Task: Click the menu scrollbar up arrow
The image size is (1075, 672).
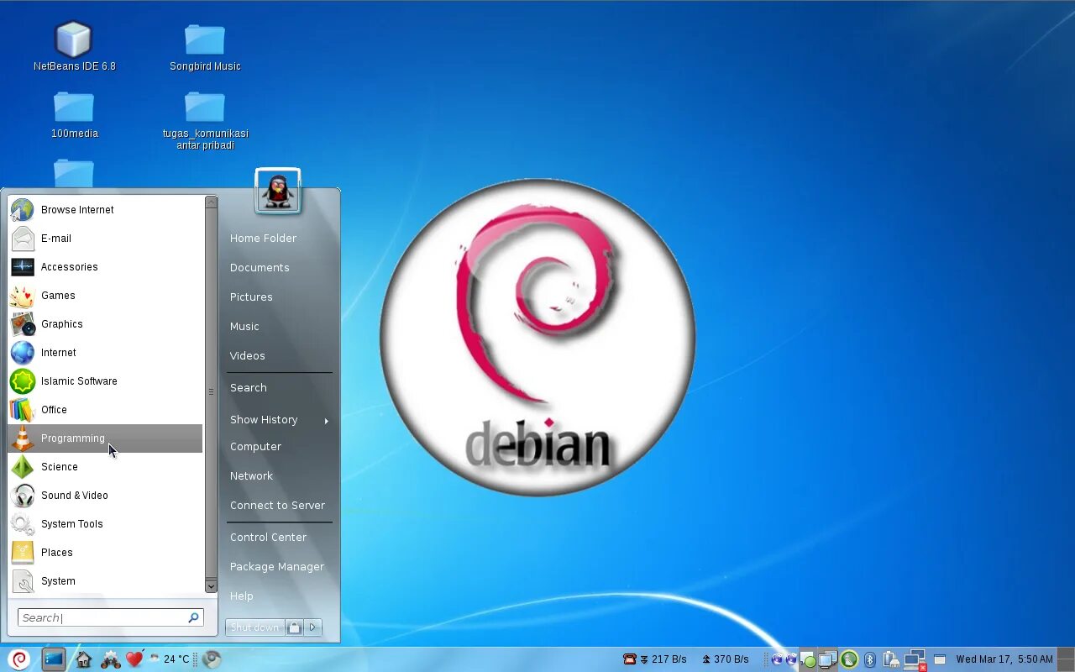Action: coord(211,202)
